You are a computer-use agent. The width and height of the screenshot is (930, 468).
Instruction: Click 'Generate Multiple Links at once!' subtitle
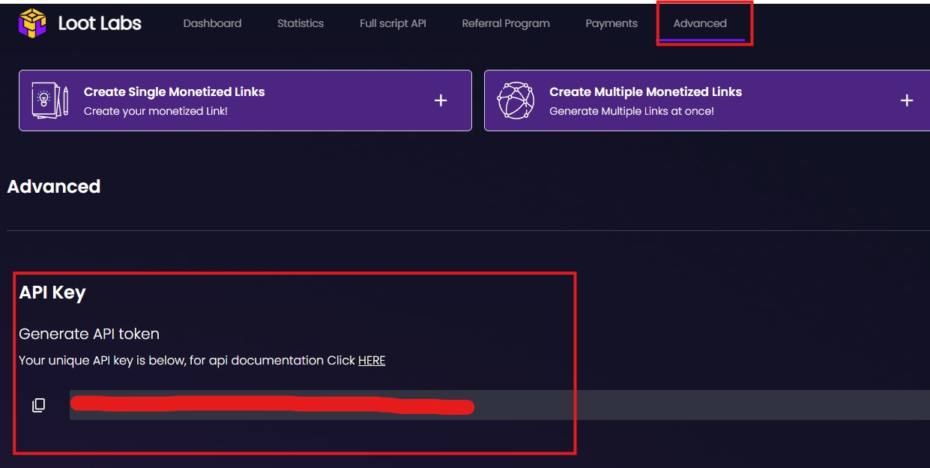pos(631,111)
